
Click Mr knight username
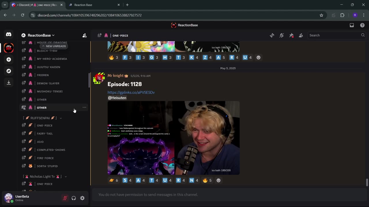116,76
